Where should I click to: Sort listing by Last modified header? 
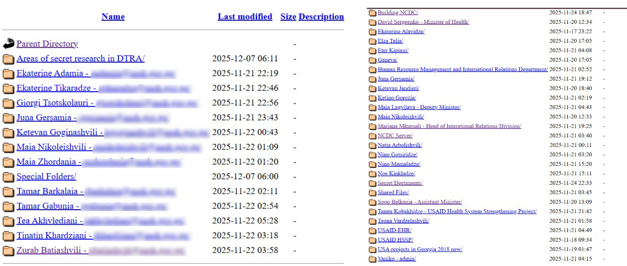[x=245, y=17]
